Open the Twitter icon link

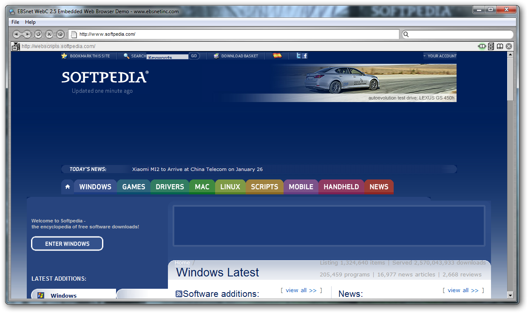[298, 56]
